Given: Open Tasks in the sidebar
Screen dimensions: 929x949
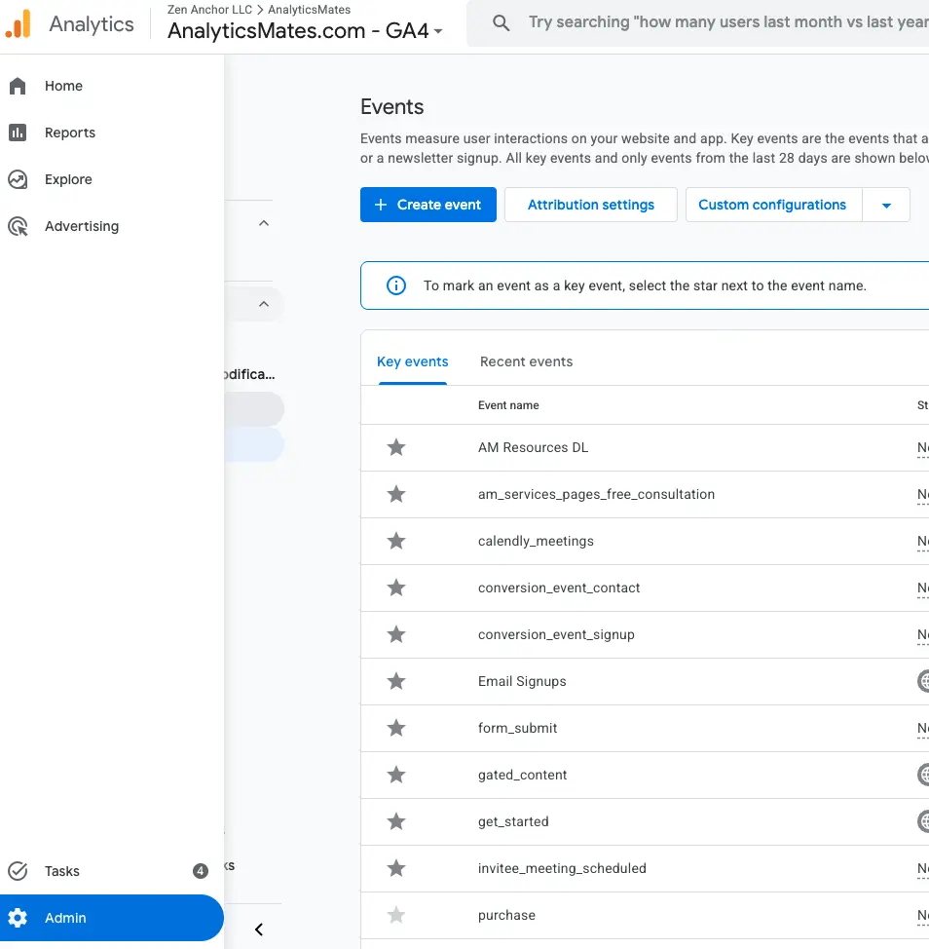Looking at the screenshot, I should tap(62, 871).
